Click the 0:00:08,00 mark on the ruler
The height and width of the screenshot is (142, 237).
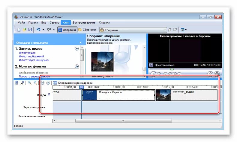click(119, 87)
